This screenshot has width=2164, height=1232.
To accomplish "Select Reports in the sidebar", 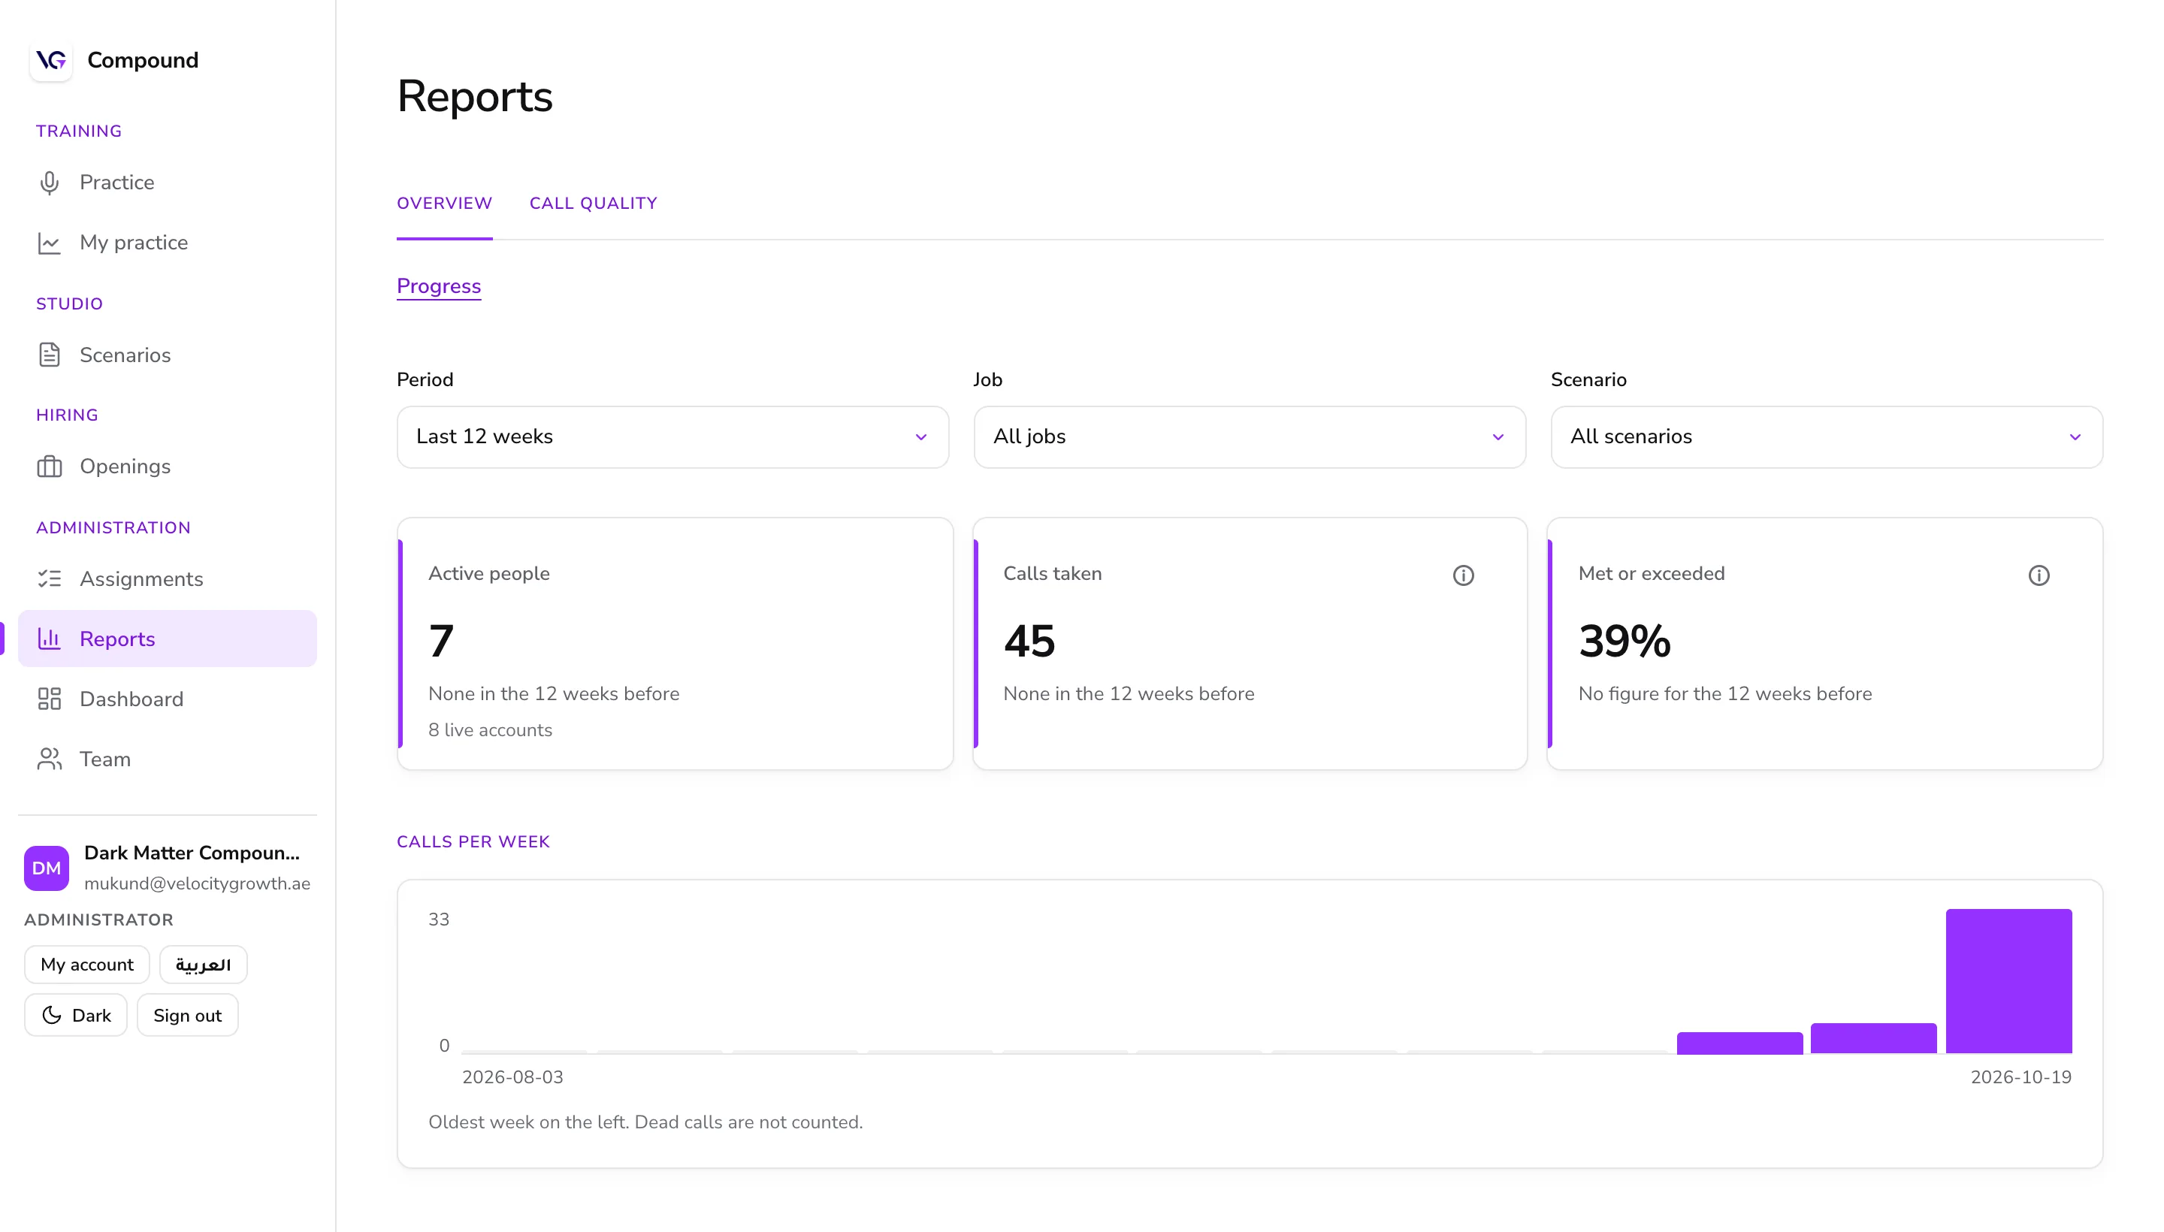I will [x=168, y=639].
